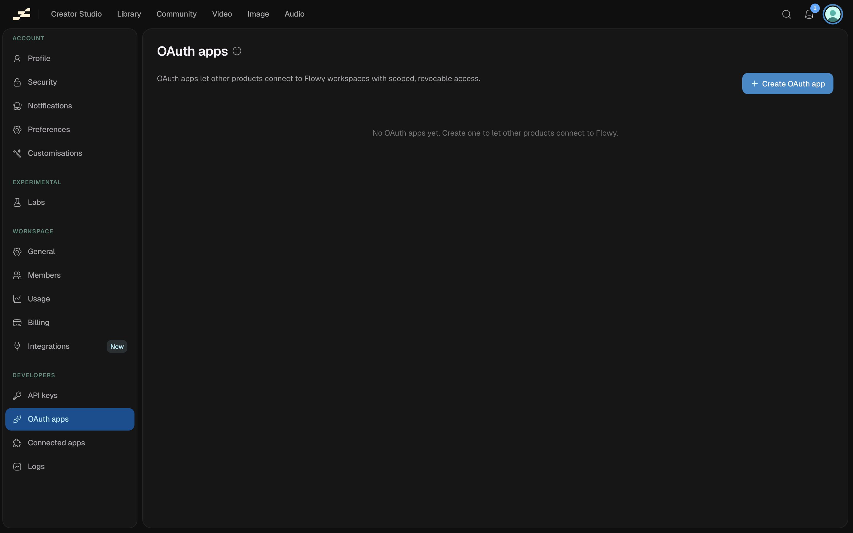
Task: Click the 'No OAuth apps yet' message
Action: [x=495, y=133]
